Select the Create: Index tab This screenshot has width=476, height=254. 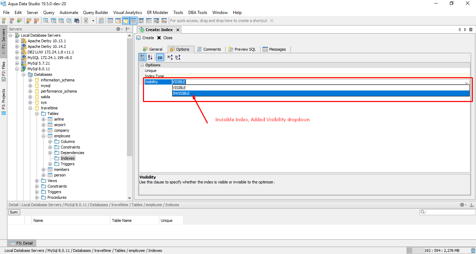point(159,30)
